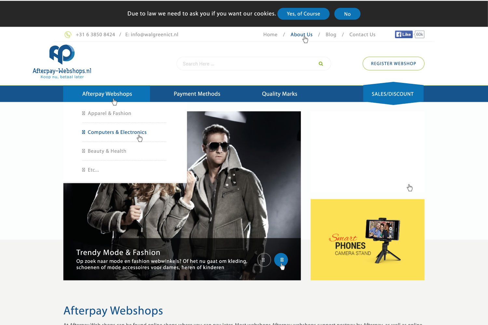
Task: Open the Payment Methods menu
Action: point(197,94)
